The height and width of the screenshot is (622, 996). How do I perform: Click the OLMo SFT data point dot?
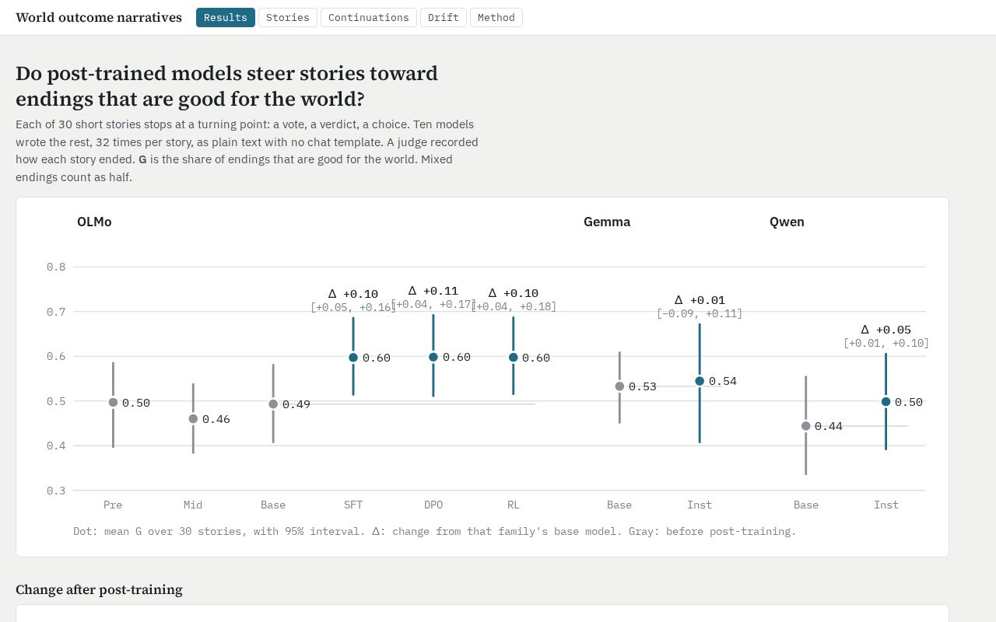[x=353, y=358]
